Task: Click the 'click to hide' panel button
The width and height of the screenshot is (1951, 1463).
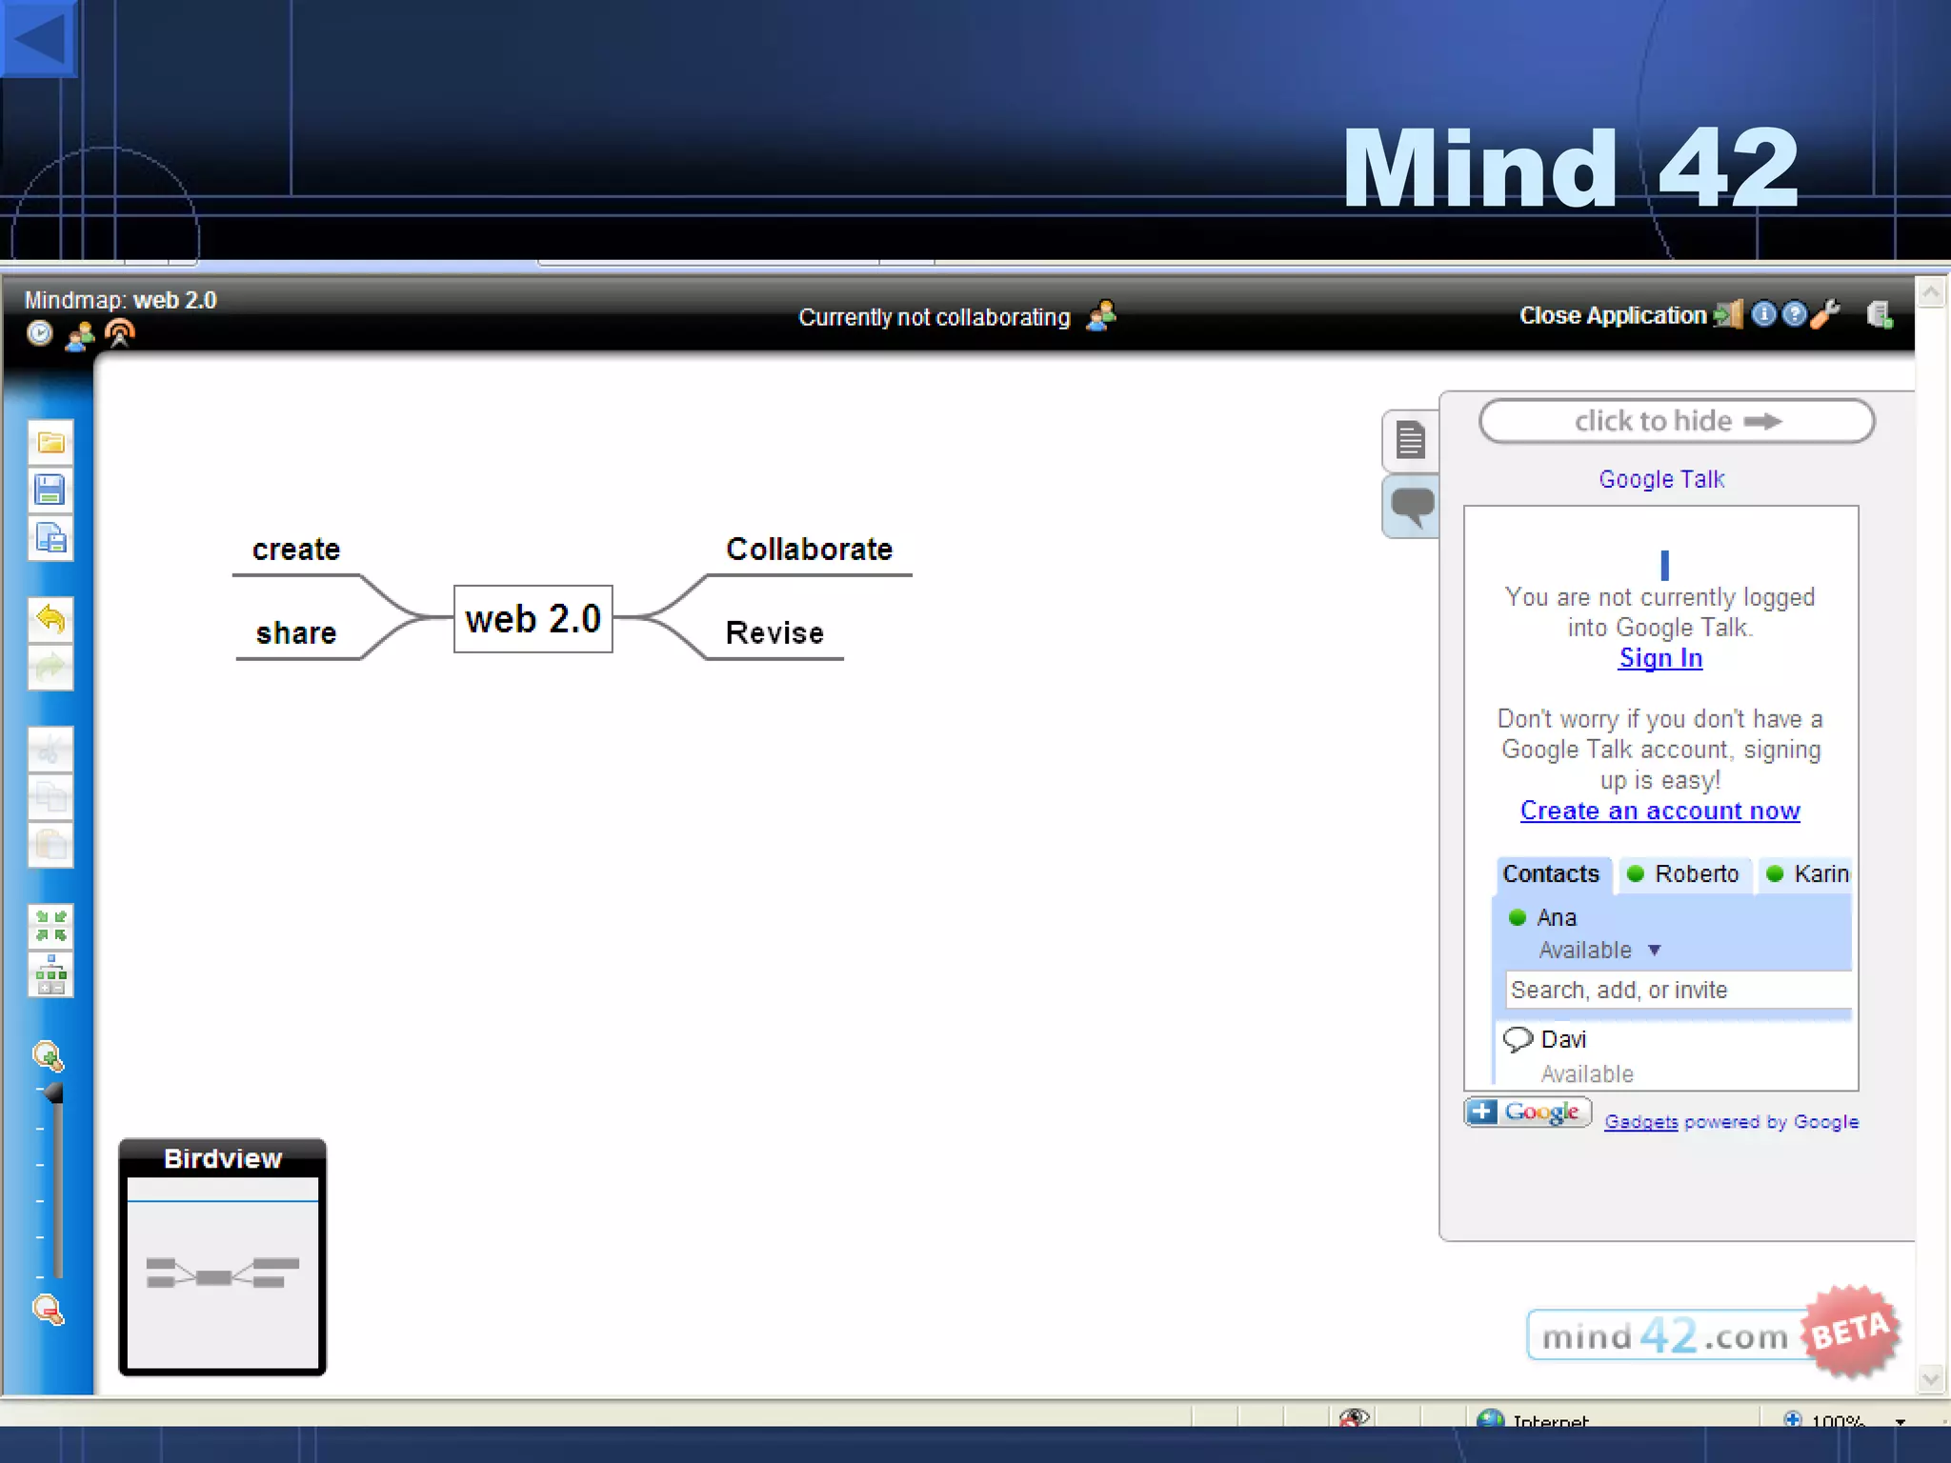Action: pyautogui.click(x=1677, y=421)
